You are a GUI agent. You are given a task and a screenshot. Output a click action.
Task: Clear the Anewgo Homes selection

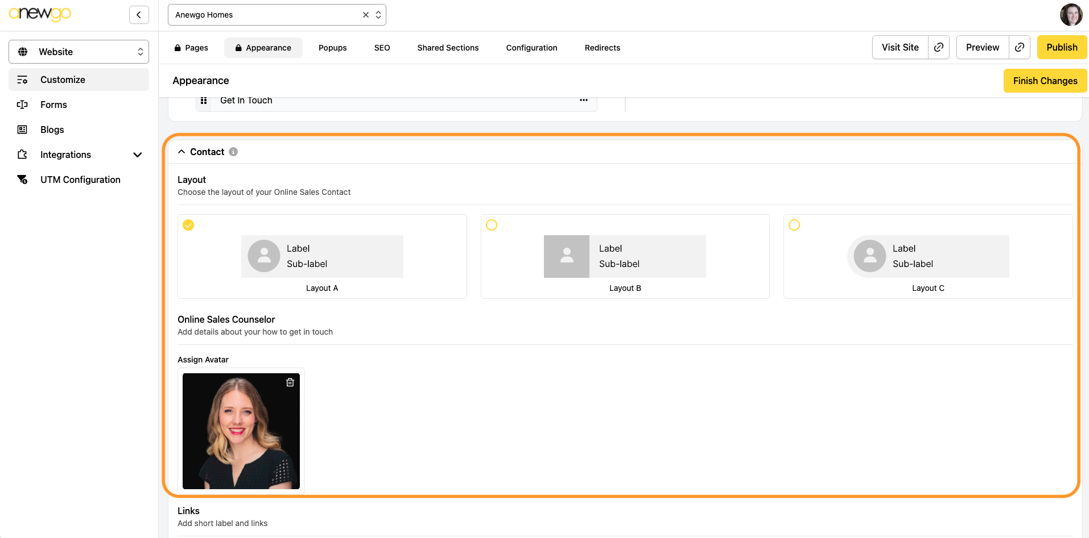[366, 15]
